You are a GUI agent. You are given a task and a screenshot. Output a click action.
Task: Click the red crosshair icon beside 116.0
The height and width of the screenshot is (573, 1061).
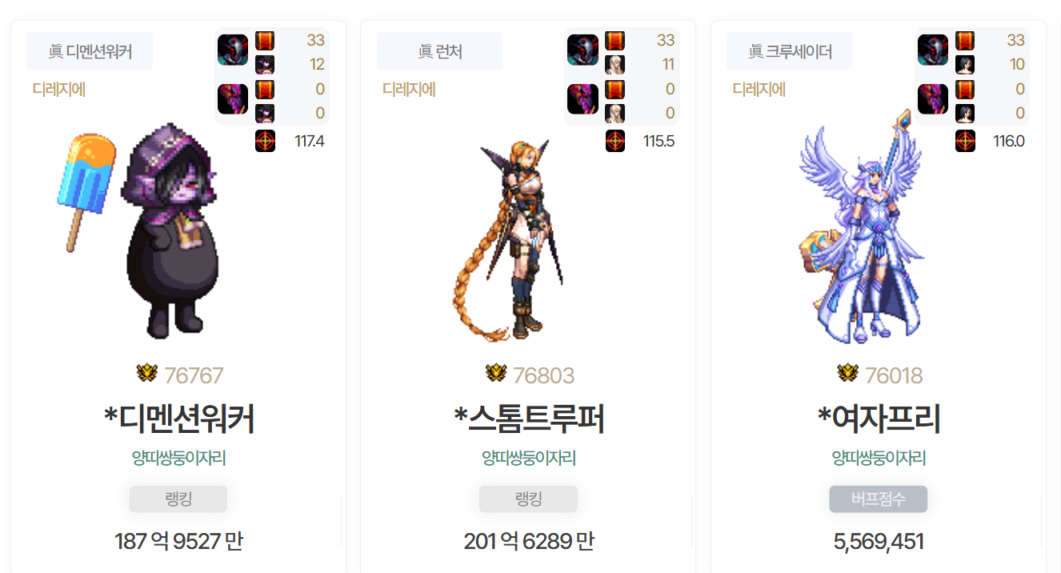(x=965, y=141)
